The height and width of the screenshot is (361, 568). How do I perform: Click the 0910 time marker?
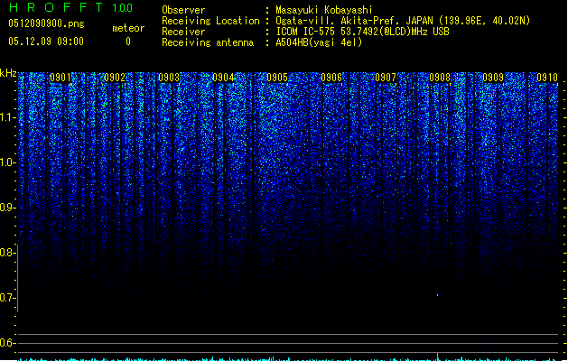click(547, 78)
